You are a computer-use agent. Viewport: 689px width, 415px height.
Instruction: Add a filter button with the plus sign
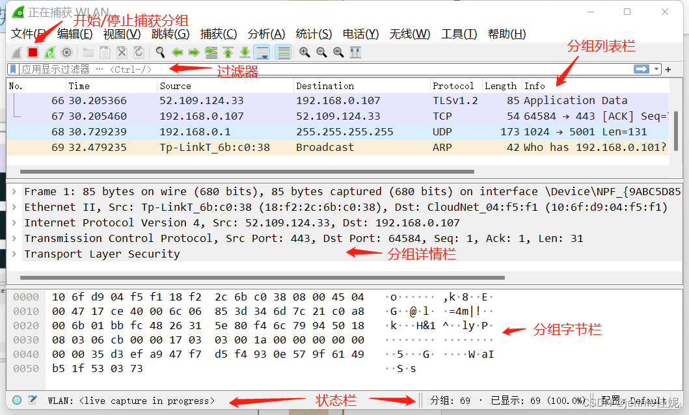[x=668, y=70]
